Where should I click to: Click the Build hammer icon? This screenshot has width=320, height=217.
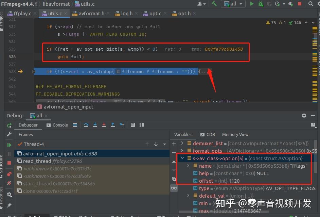(x=214, y=4)
